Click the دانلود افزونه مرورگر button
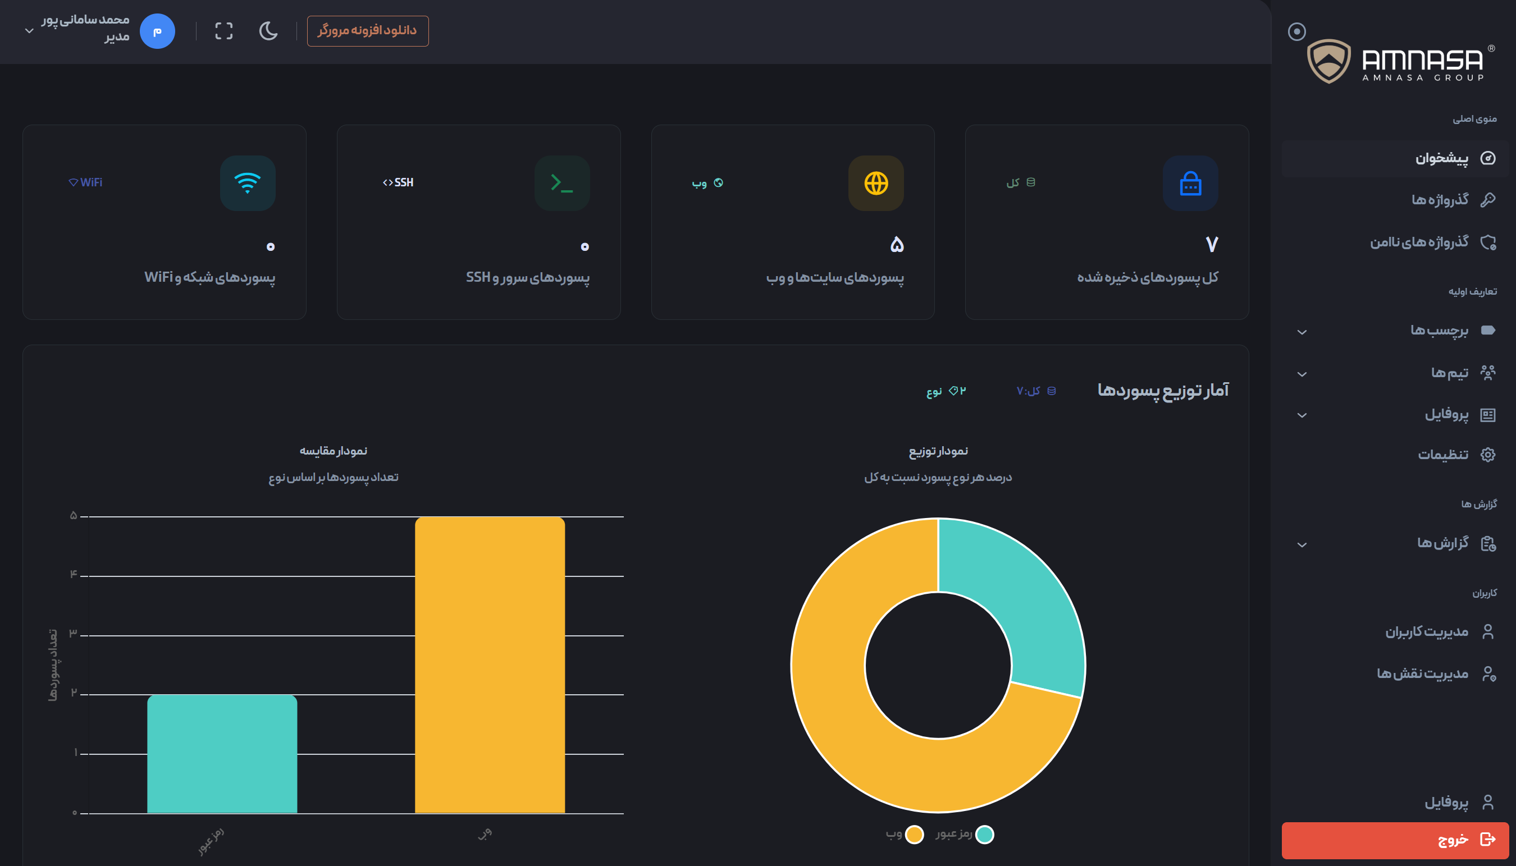This screenshot has width=1516, height=866. 368,31
